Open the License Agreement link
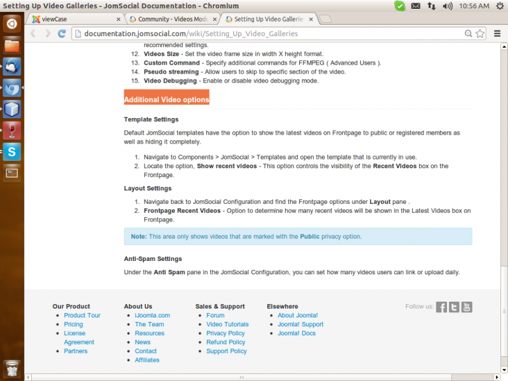Image resolution: width=508 pixels, height=381 pixels. pos(79,338)
